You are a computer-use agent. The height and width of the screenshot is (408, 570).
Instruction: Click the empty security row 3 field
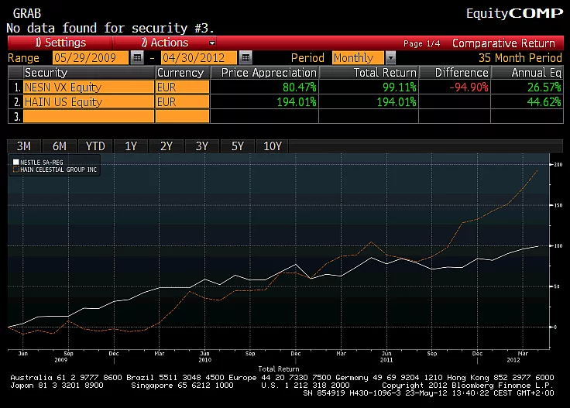point(88,116)
